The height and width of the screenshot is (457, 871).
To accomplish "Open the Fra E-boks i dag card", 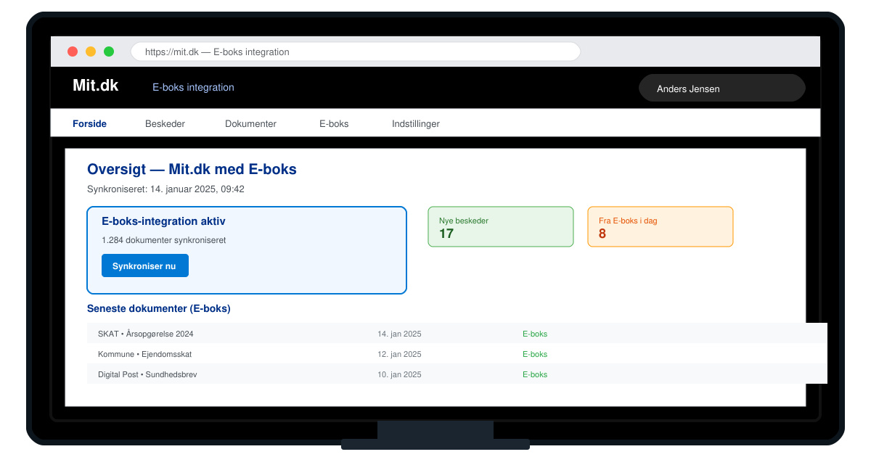I will (x=661, y=226).
